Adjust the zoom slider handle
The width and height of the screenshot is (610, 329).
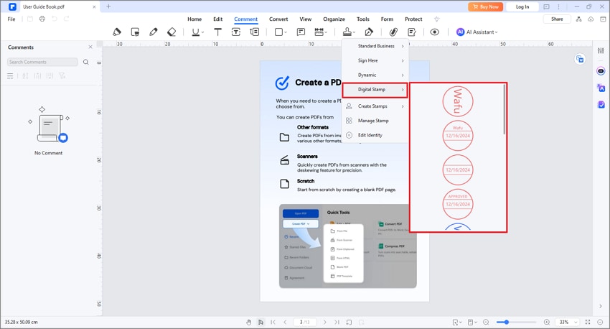coord(506,322)
